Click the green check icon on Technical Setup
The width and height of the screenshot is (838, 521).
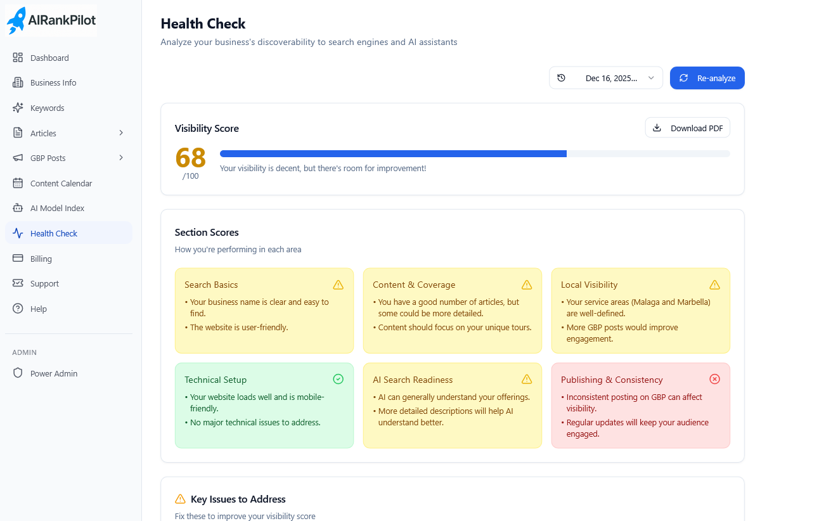[338, 379]
